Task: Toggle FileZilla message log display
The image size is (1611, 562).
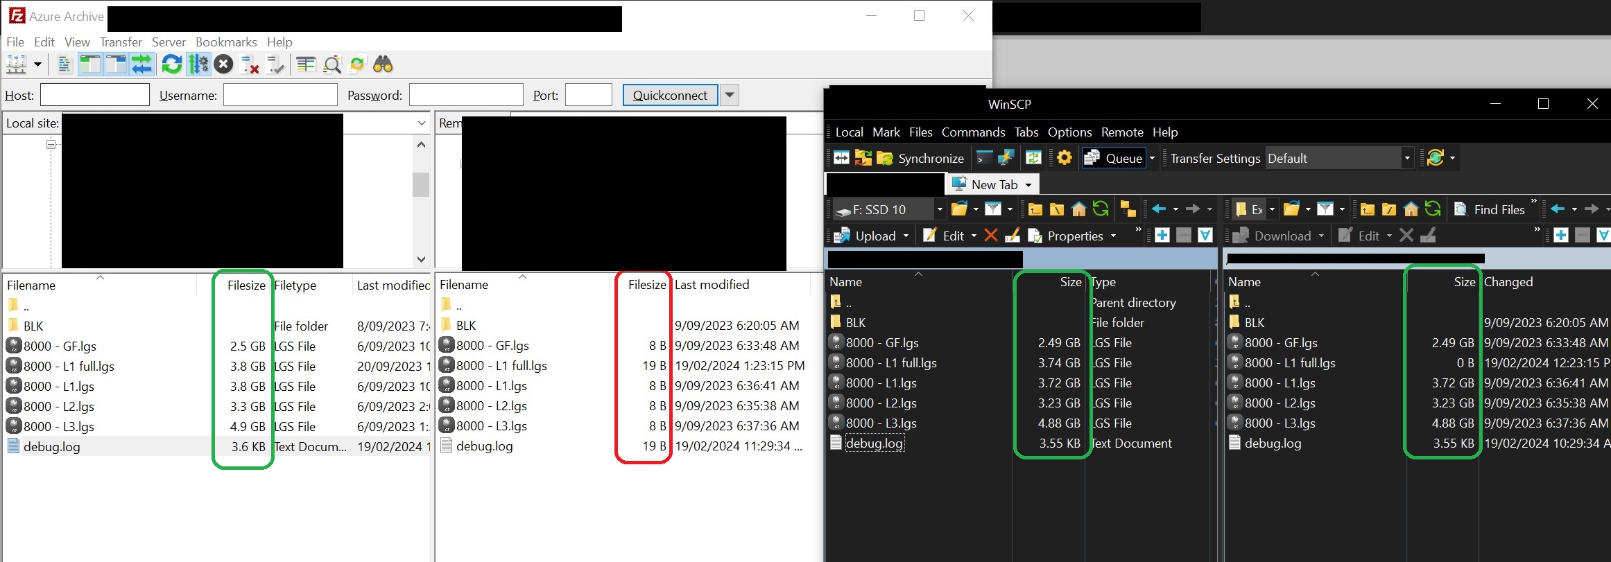Action: pos(64,64)
